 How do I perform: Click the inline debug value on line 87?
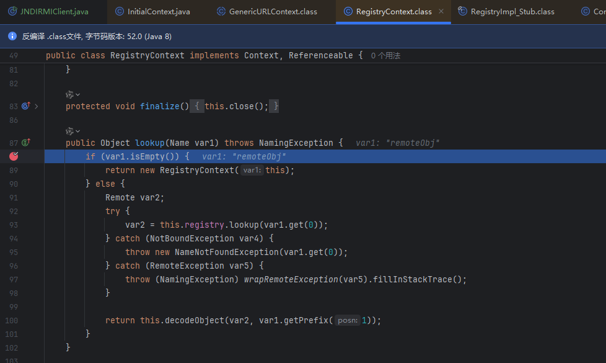point(397,143)
